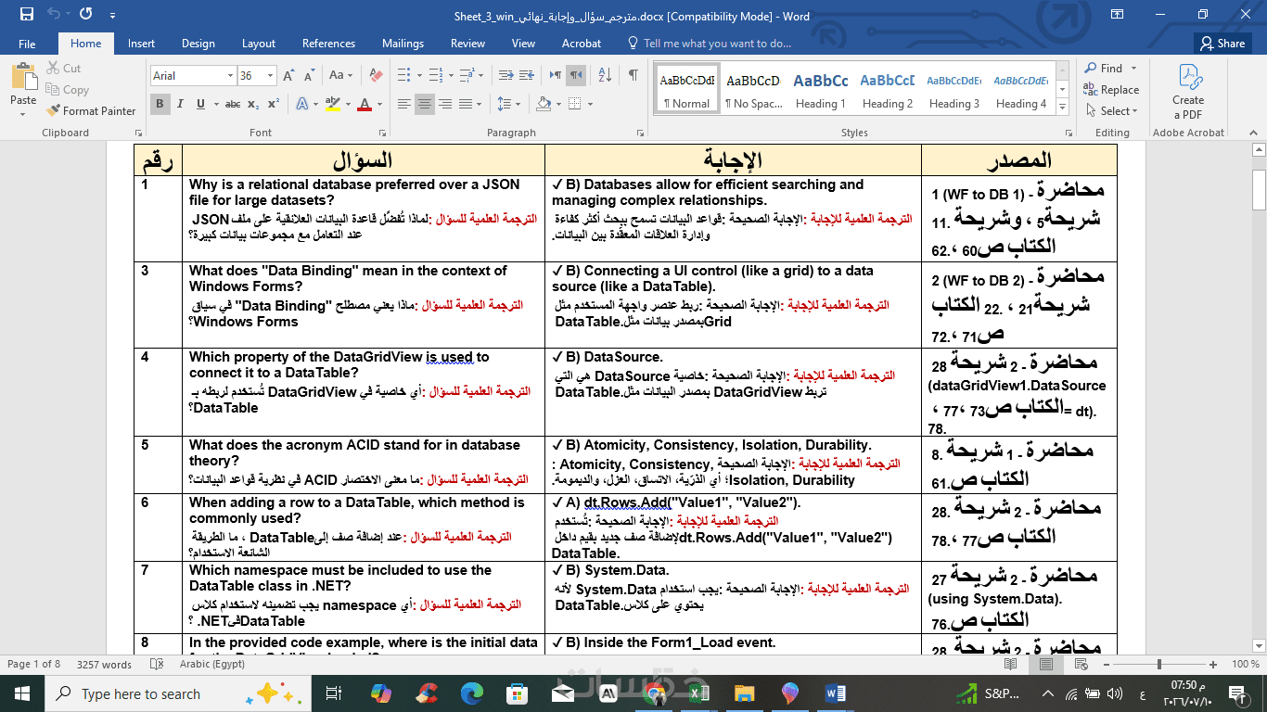This screenshot has height=712, width=1267.
Task: Click Sort A-Z icon
Action: click(606, 76)
